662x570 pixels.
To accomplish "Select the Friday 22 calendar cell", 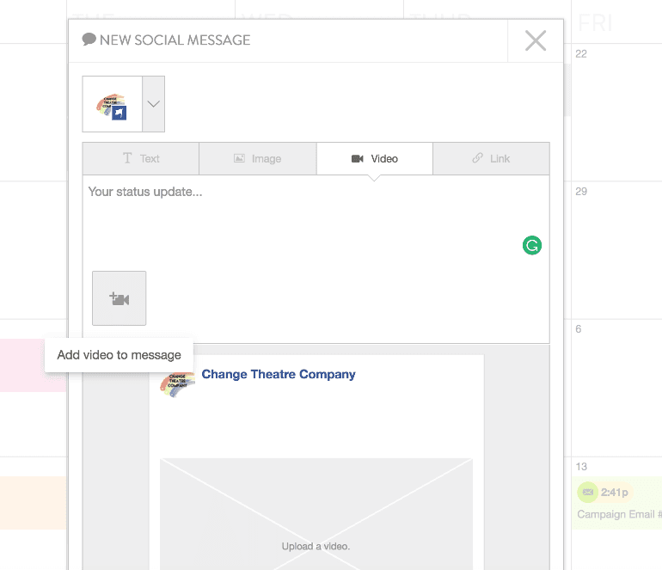I will [616, 112].
